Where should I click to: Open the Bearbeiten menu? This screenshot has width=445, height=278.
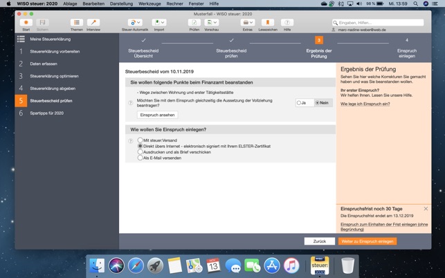point(93,3)
